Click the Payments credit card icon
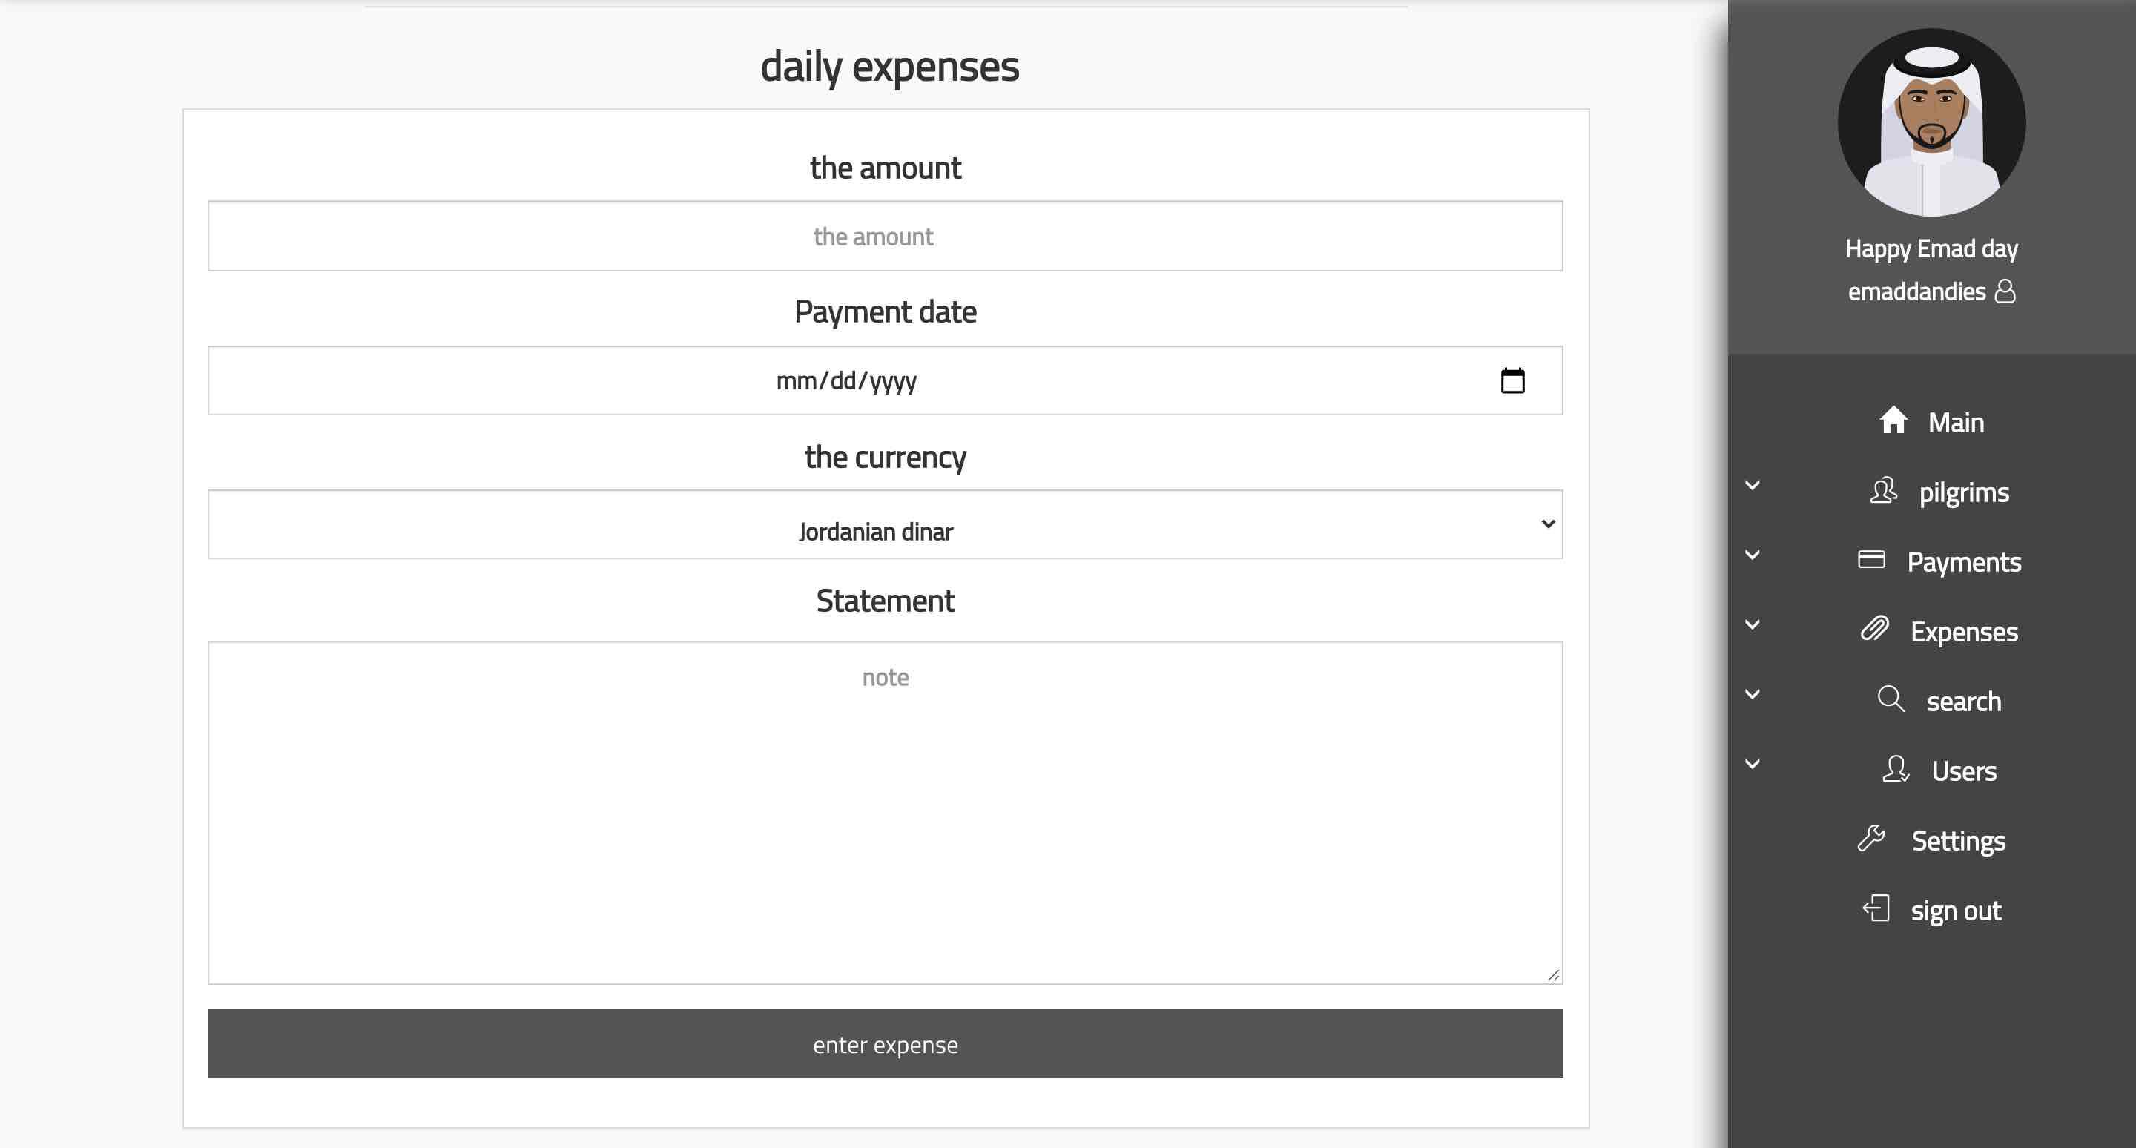 pos(1871,559)
